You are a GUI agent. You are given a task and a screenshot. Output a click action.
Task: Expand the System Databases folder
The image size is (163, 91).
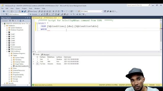[x=7, y=28]
